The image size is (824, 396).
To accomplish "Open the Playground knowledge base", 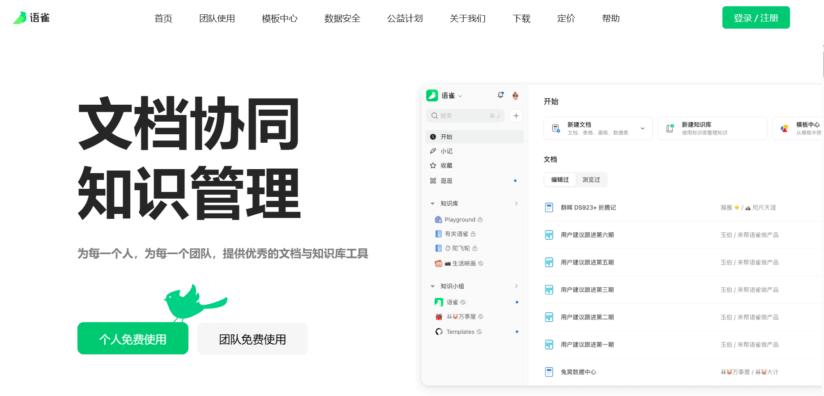I will 459,220.
